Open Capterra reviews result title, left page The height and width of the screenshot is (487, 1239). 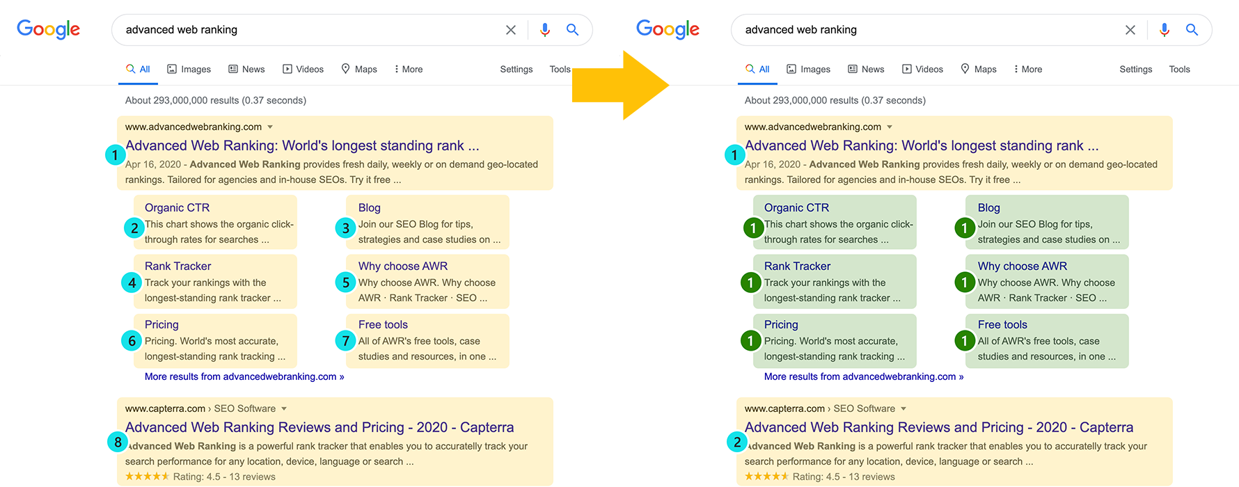point(319,427)
